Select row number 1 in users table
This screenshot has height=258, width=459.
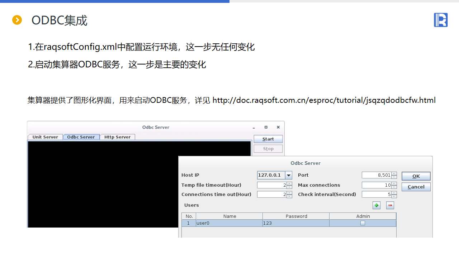(189, 223)
